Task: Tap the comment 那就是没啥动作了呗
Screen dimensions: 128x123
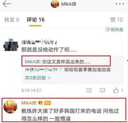Action: click(x=49, y=50)
